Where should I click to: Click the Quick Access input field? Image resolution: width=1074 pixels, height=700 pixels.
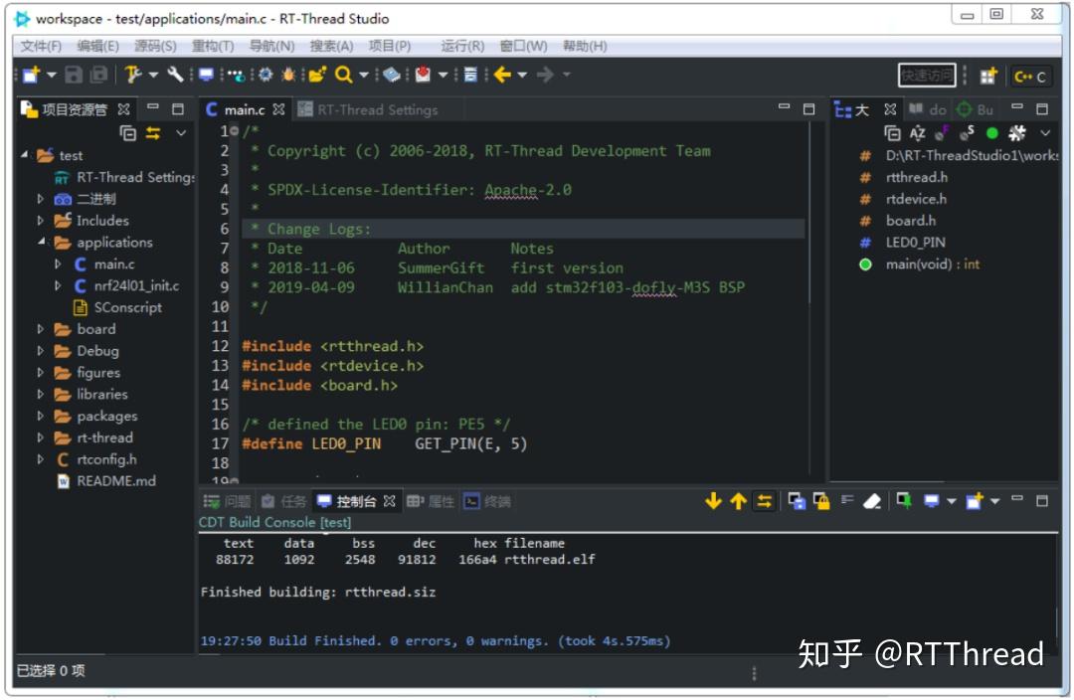point(926,76)
